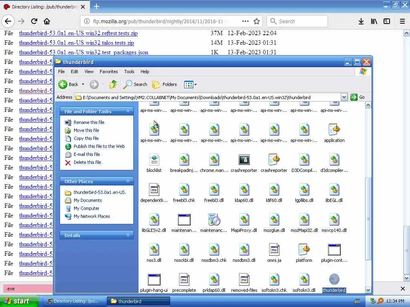This screenshot has width=410, height=307.
Task: Select the MapiProxy.dll file icon
Action: pyautogui.click(x=244, y=219)
